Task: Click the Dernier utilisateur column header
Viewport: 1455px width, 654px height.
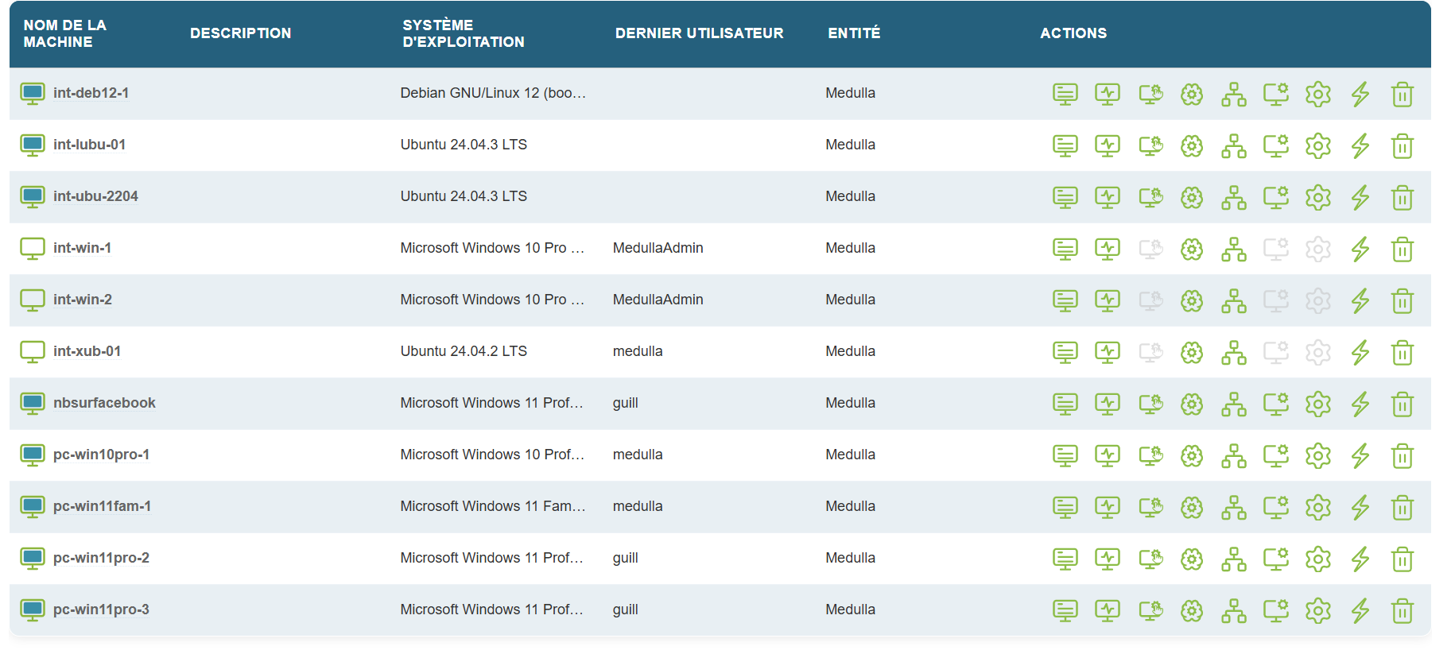Action: (699, 33)
